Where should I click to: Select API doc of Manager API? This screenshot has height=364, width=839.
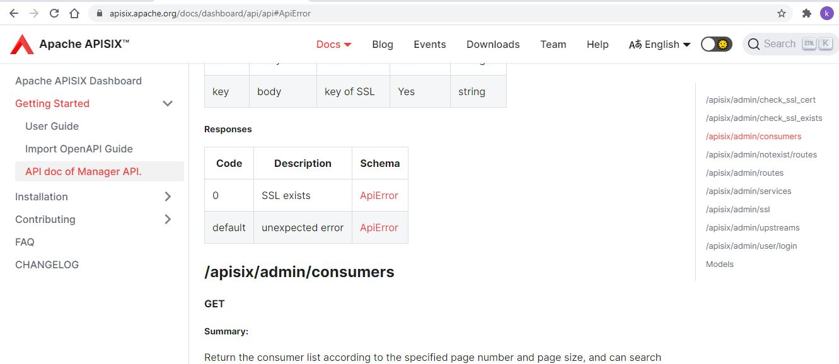tap(100, 171)
